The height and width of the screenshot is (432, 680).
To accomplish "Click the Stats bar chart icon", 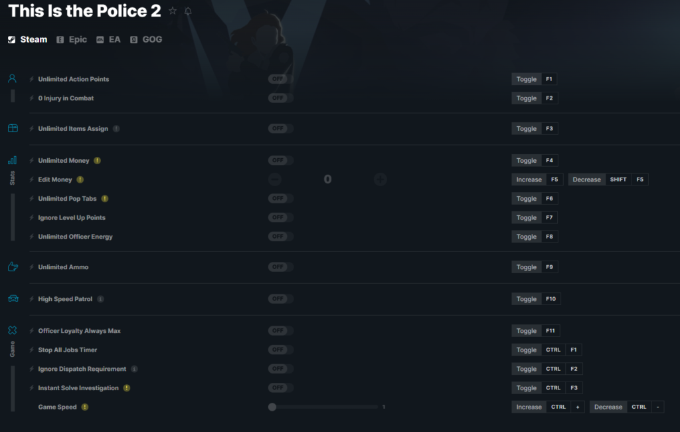I will [x=12, y=160].
